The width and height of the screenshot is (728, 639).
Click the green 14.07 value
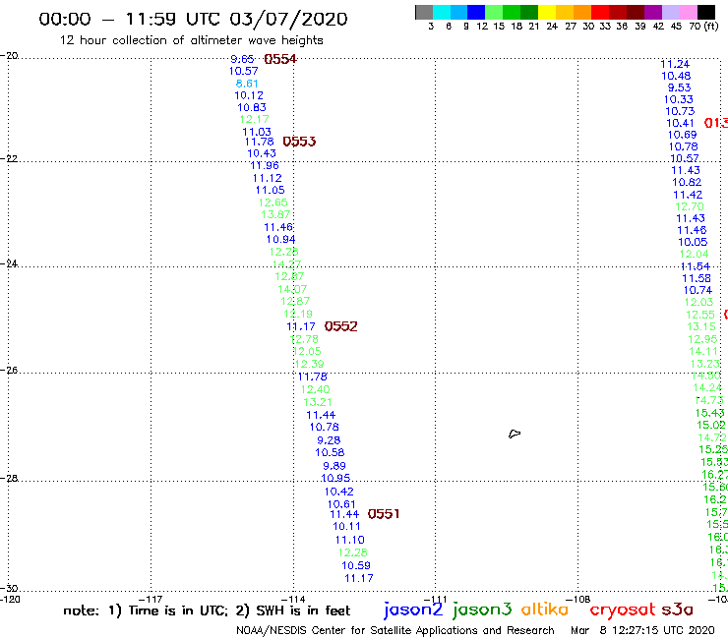pyautogui.click(x=292, y=289)
